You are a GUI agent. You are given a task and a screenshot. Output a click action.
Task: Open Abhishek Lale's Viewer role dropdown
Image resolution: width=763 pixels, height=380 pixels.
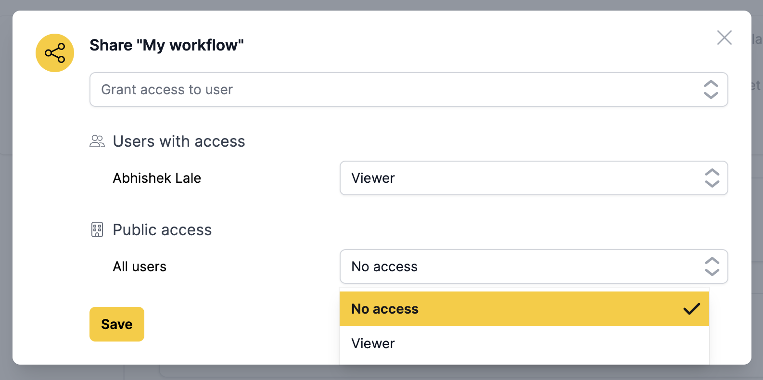534,178
